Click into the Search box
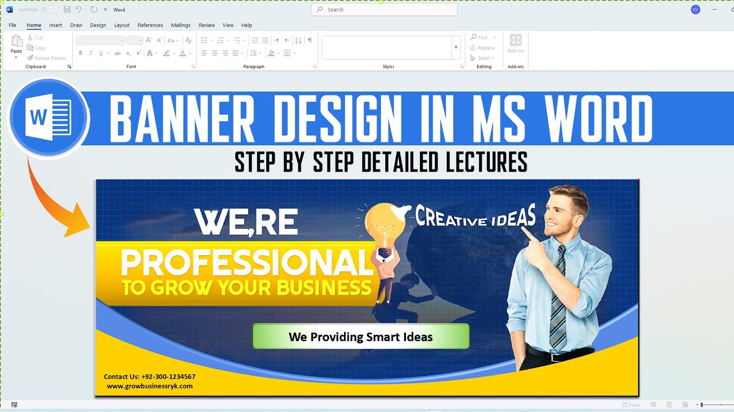This screenshot has height=412, width=734. pos(384,10)
